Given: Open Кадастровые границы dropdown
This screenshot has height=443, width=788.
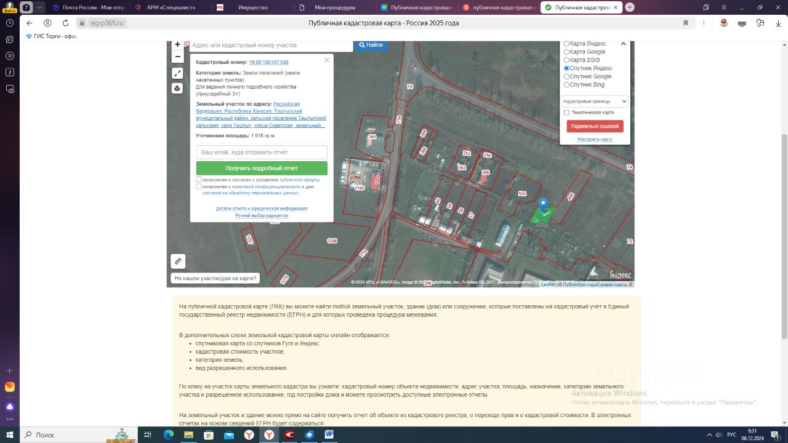Looking at the screenshot, I should [x=595, y=102].
